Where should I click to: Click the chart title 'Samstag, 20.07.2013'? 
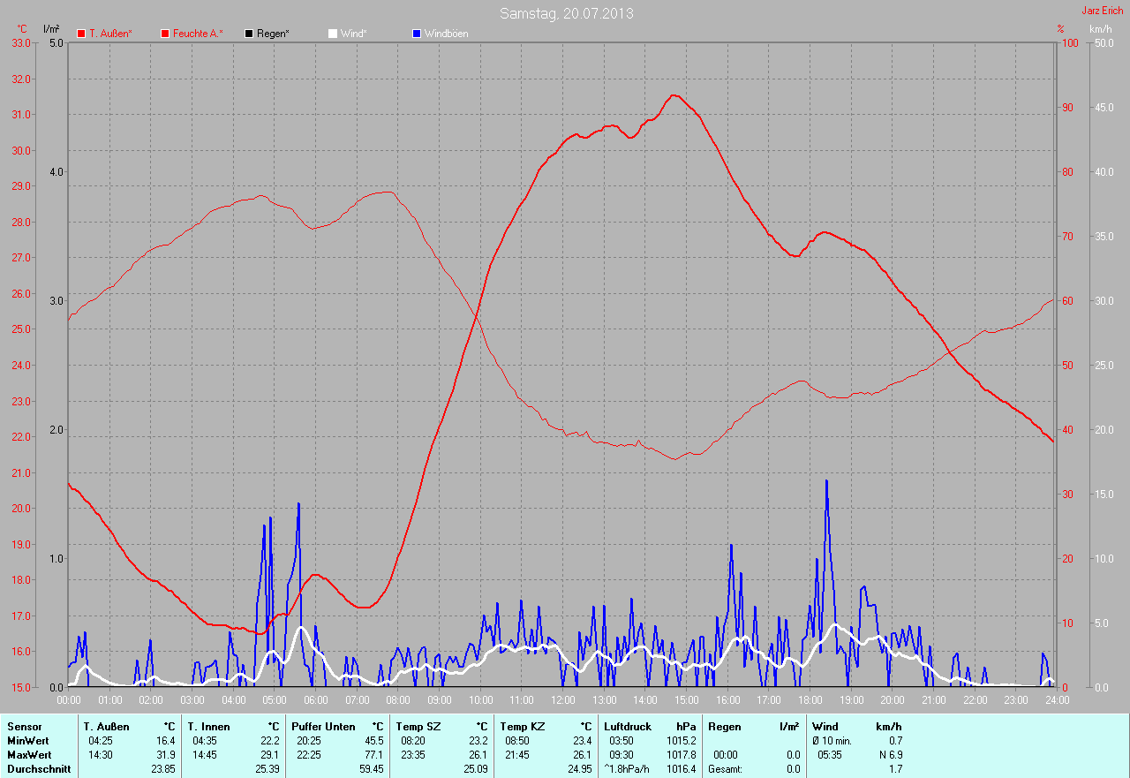[x=566, y=13]
